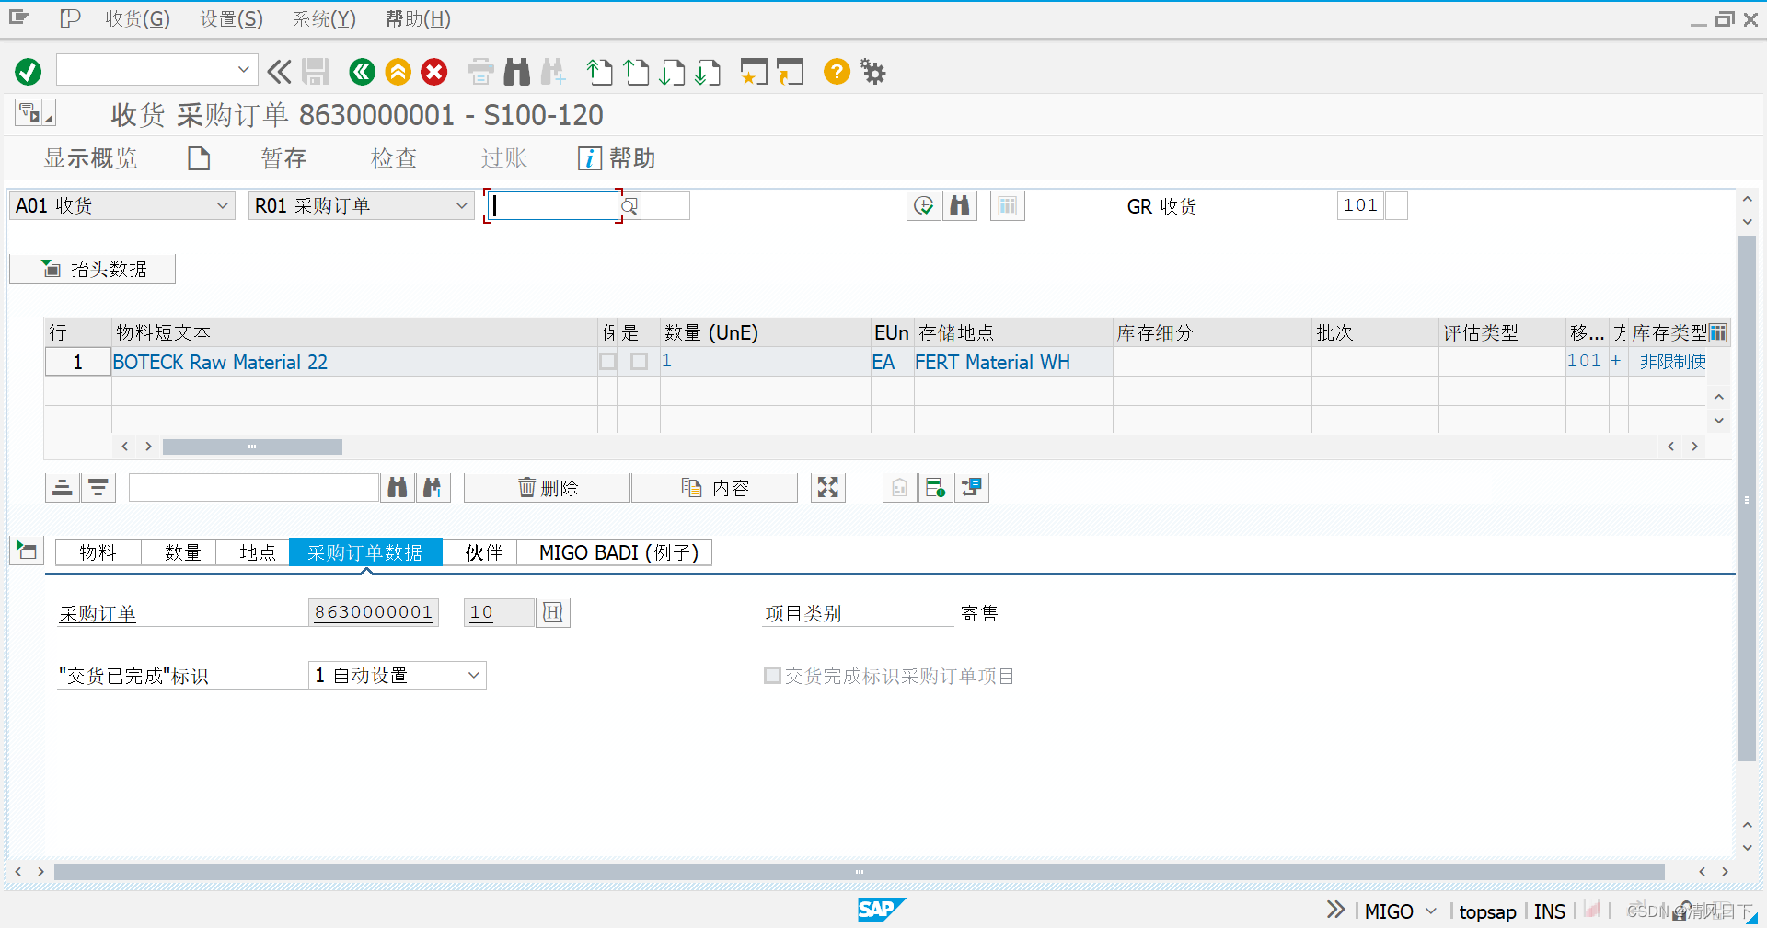Click the table settings icon near GR 收货
This screenshot has width=1767, height=928.
1008,206
